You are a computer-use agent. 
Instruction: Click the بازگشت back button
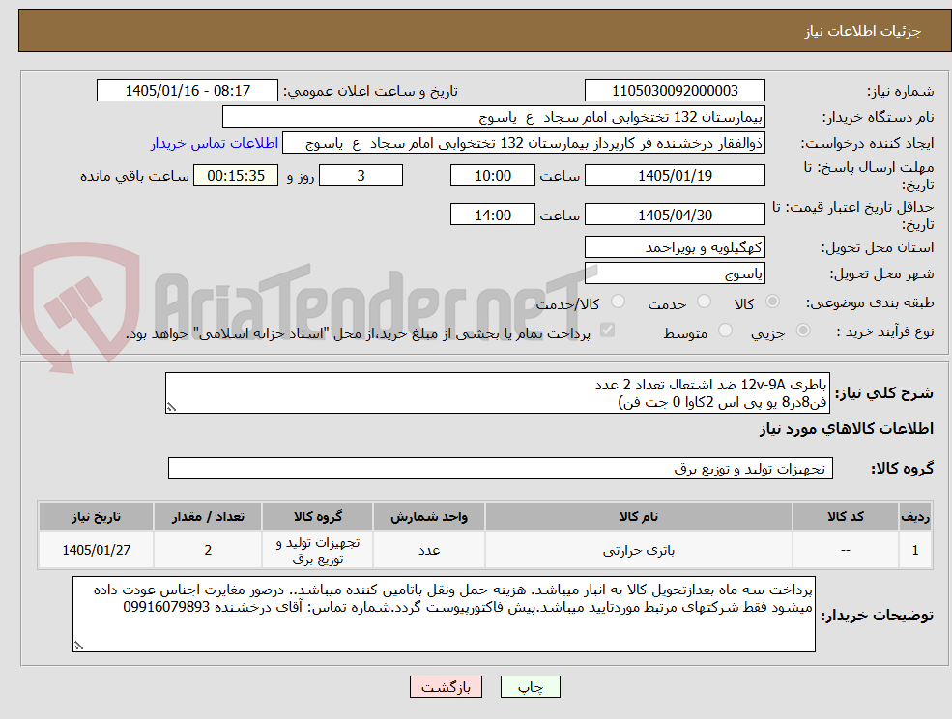tap(446, 687)
